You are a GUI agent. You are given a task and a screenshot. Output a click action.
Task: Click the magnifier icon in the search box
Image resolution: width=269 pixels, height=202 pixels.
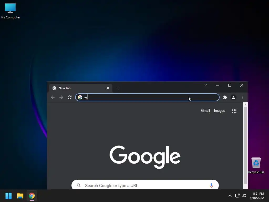(x=79, y=185)
